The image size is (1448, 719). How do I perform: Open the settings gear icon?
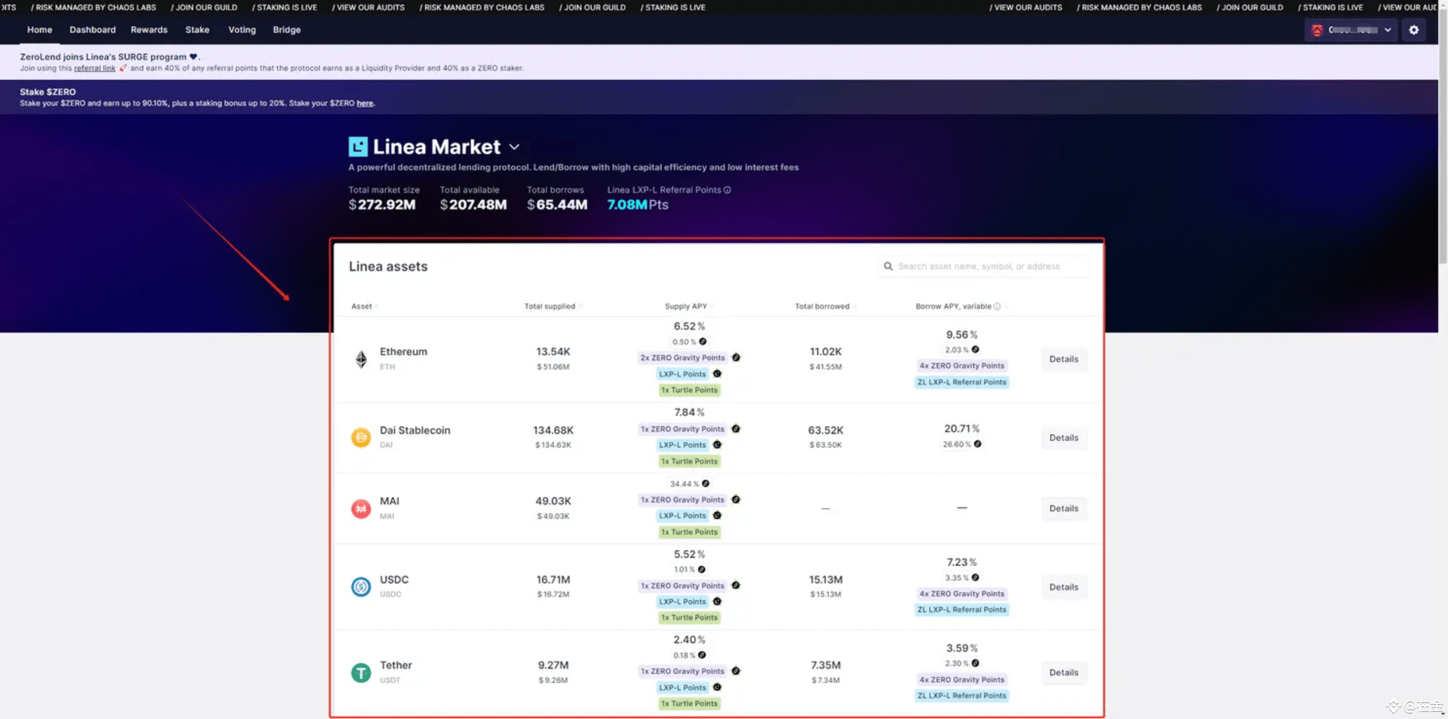click(1413, 30)
